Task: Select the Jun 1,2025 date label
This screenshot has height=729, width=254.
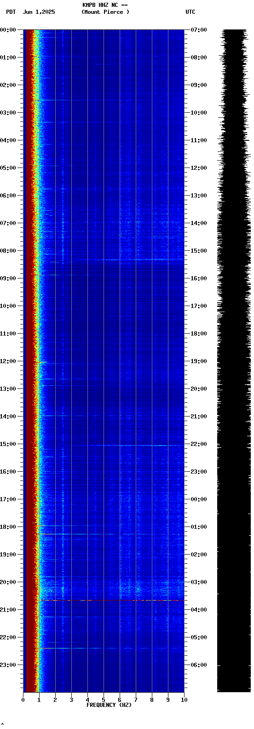Action: (x=39, y=12)
